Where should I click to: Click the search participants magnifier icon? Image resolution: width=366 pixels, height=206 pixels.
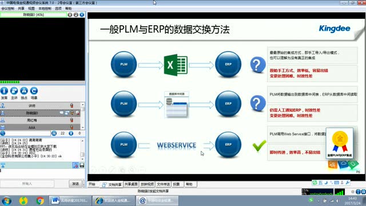(x=2, y=133)
